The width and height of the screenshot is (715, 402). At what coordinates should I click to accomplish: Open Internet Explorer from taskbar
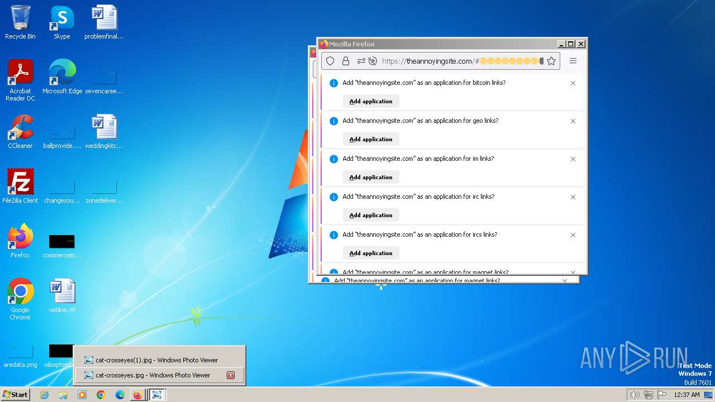click(x=44, y=395)
